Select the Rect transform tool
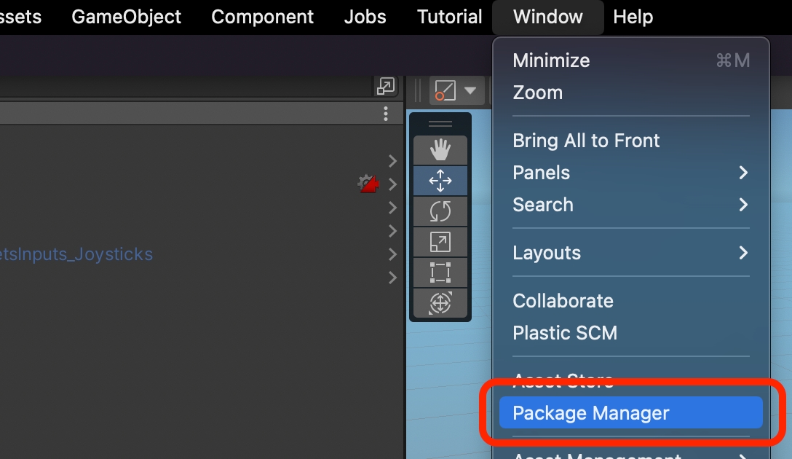Image resolution: width=792 pixels, height=459 pixels. click(440, 272)
